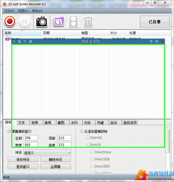Click the magnifier icon on capture frame
This screenshot has height=182, width=174.
coord(25,41)
